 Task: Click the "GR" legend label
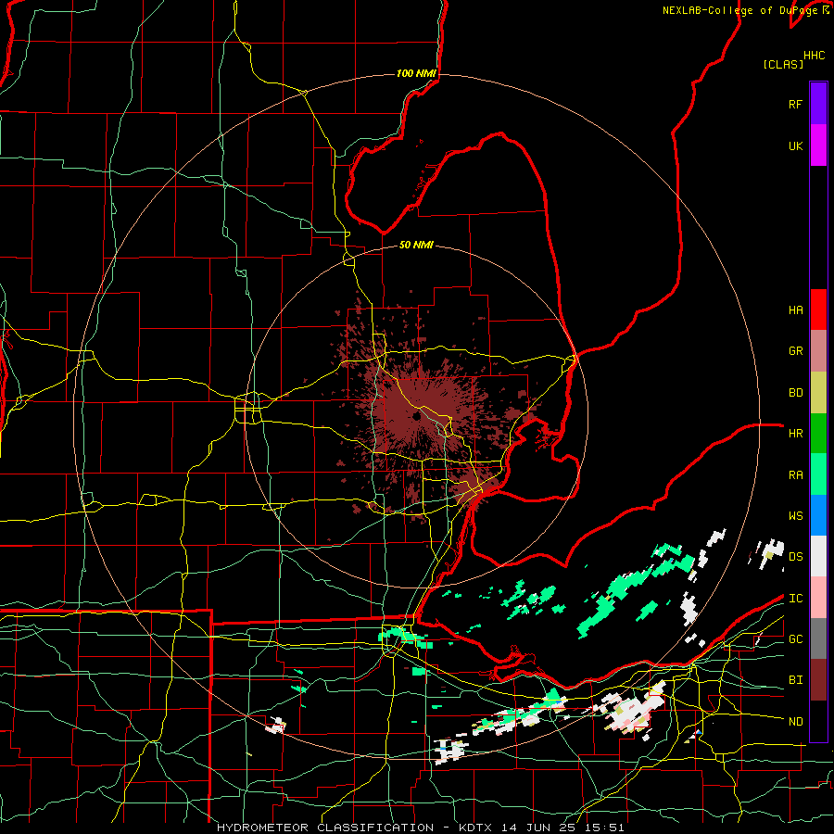[795, 351]
